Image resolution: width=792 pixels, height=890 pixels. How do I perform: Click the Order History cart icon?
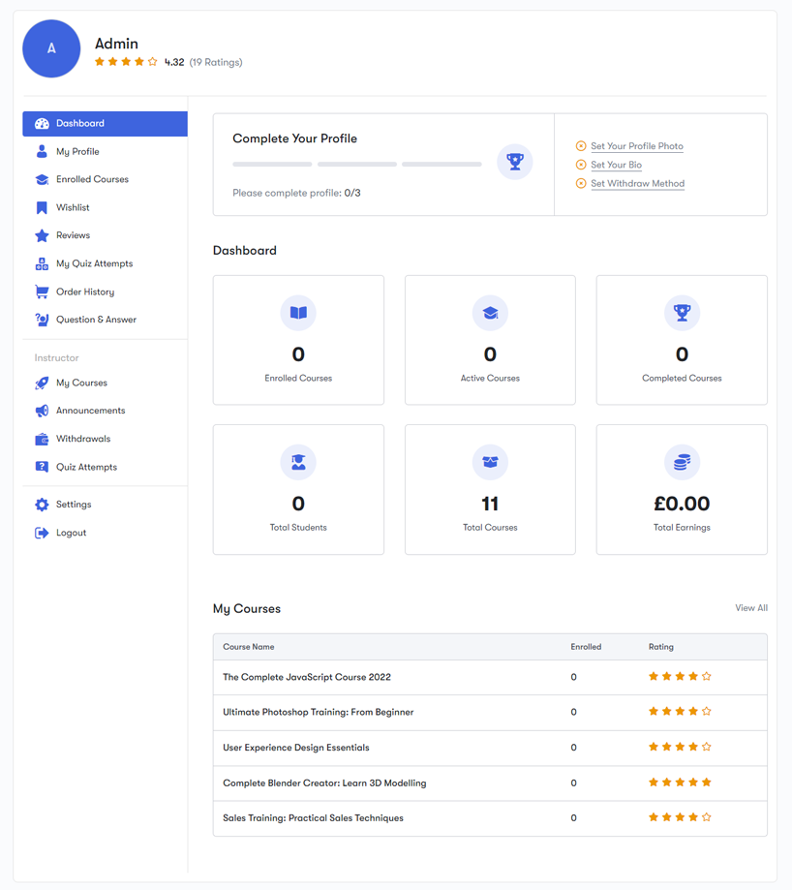[42, 292]
